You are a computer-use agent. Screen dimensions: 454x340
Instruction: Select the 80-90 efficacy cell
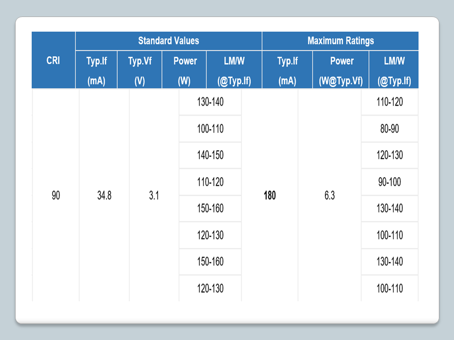coord(390,129)
